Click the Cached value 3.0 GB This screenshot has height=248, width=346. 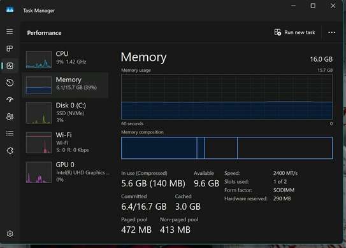pyautogui.click(x=188, y=207)
